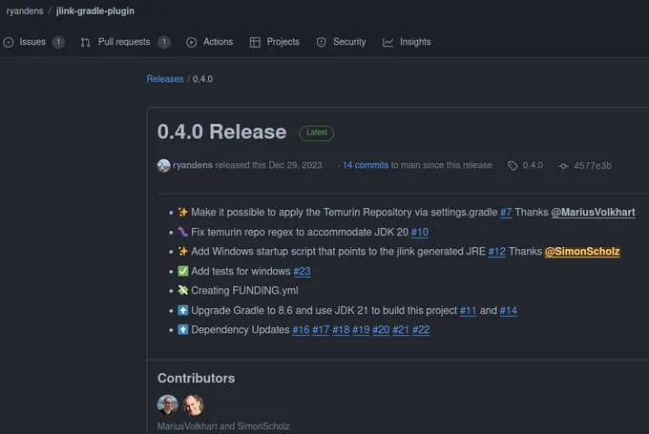Open dependency update #20
This screenshot has width=649, height=434.
(381, 330)
